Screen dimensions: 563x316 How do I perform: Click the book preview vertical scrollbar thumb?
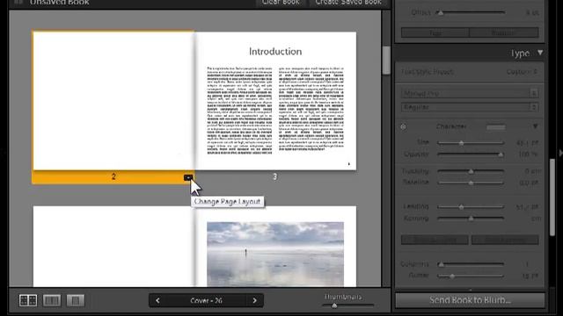[x=386, y=61]
